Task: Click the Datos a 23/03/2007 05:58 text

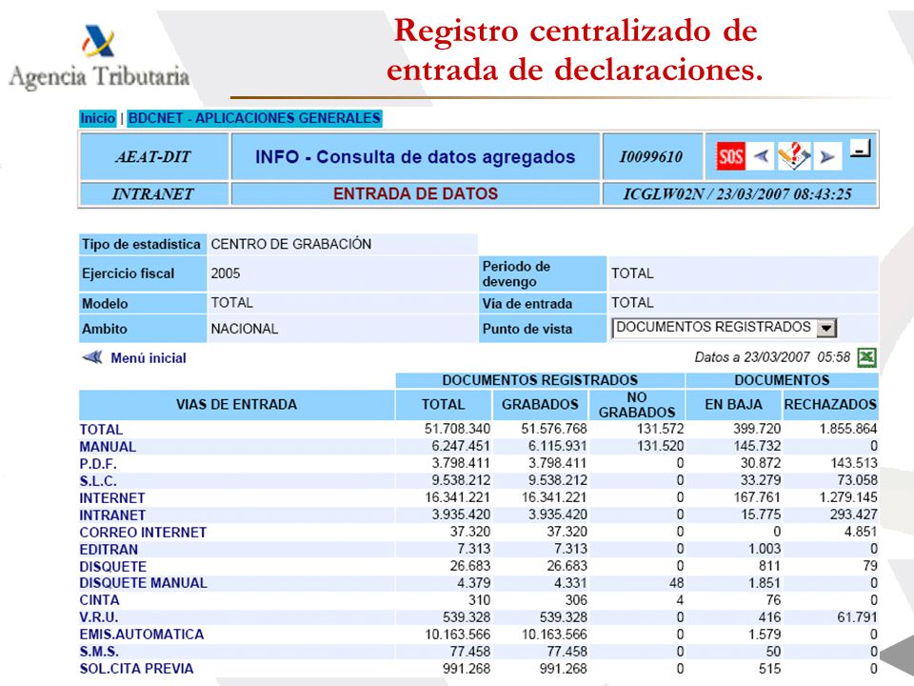Action: (772, 357)
